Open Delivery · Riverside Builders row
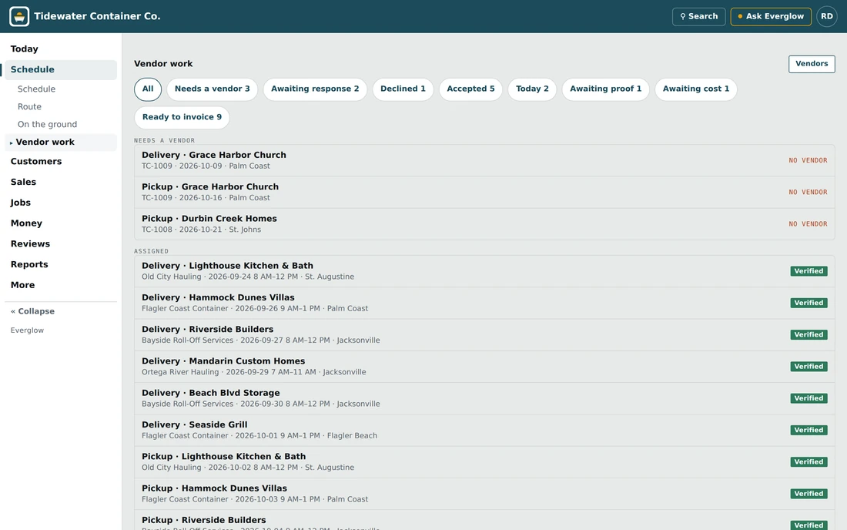This screenshot has height=530, width=847. point(484,335)
